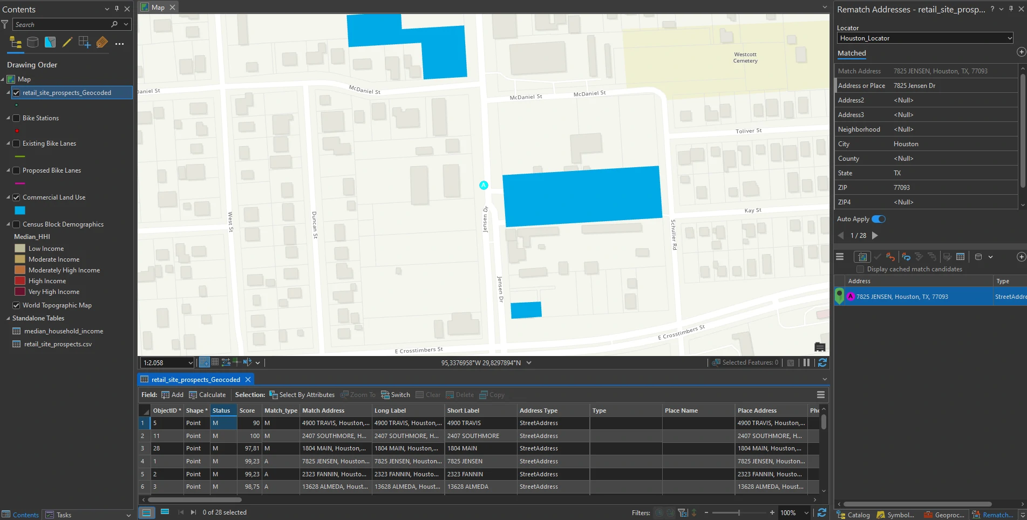Click Add field button
Screen dimensions: 1027x520
pyautogui.click(x=172, y=395)
